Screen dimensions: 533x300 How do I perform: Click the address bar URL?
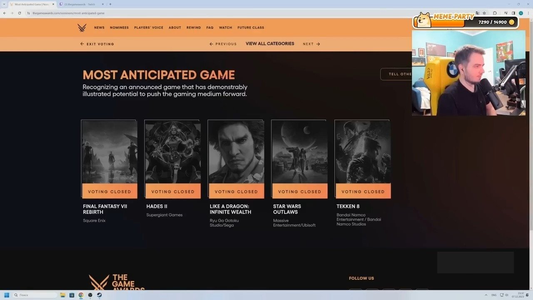point(69,13)
